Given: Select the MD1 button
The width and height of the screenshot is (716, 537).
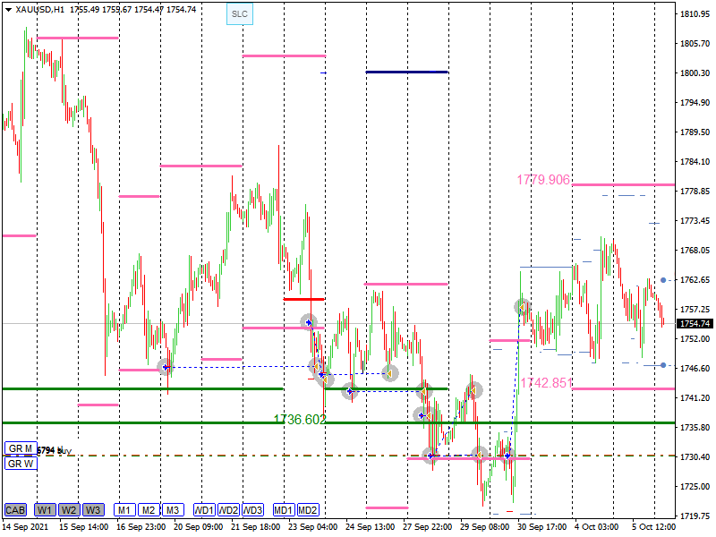Looking at the screenshot, I should 284,510.
